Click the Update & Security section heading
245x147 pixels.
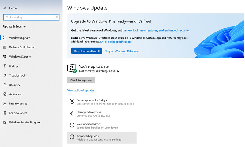(14, 26)
